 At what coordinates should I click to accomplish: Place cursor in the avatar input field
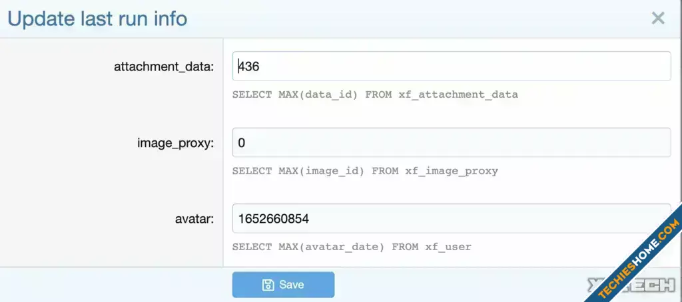(451, 218)
